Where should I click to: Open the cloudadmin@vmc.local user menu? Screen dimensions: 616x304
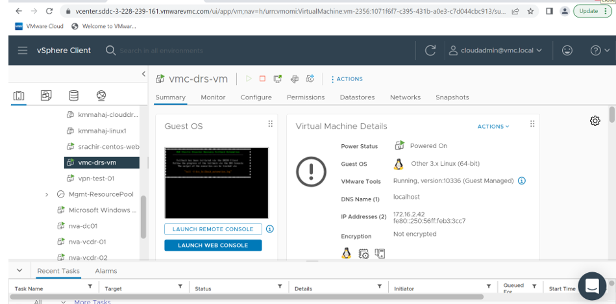click(x=495, y=50)
